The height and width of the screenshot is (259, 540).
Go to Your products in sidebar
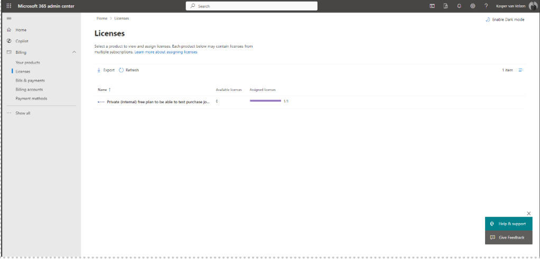pos(27,63)
